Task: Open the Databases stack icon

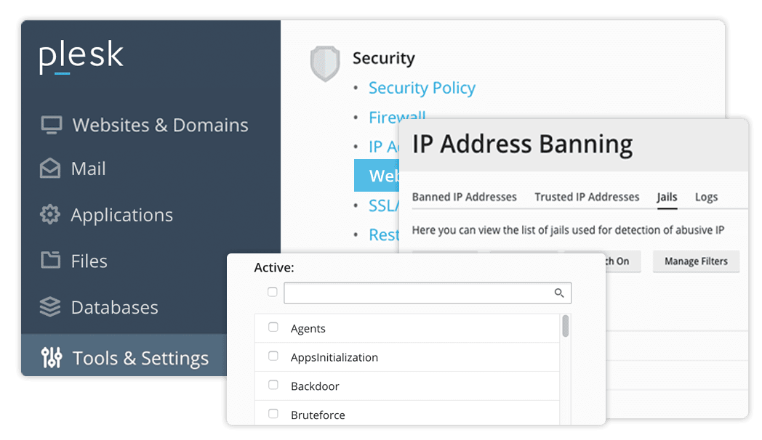Action: pos(50,307)
